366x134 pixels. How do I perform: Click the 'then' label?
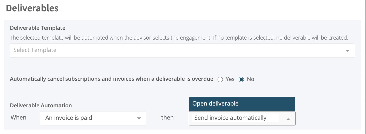[167, 117]
